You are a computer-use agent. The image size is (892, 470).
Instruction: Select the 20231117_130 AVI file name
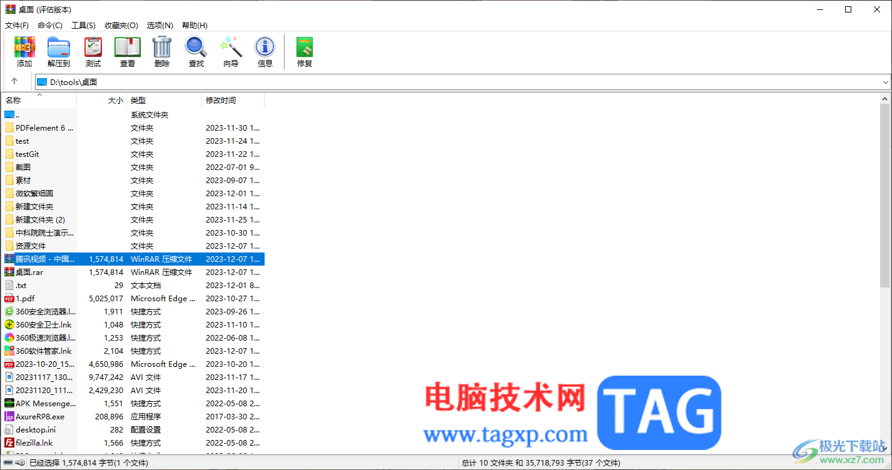pos(44,377)
